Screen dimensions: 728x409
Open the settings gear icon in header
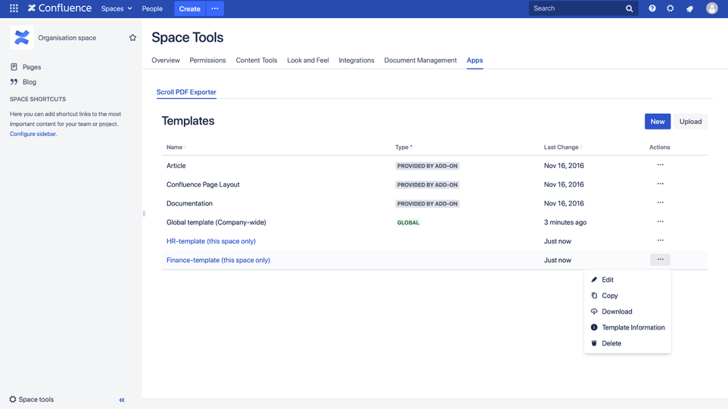670,8
